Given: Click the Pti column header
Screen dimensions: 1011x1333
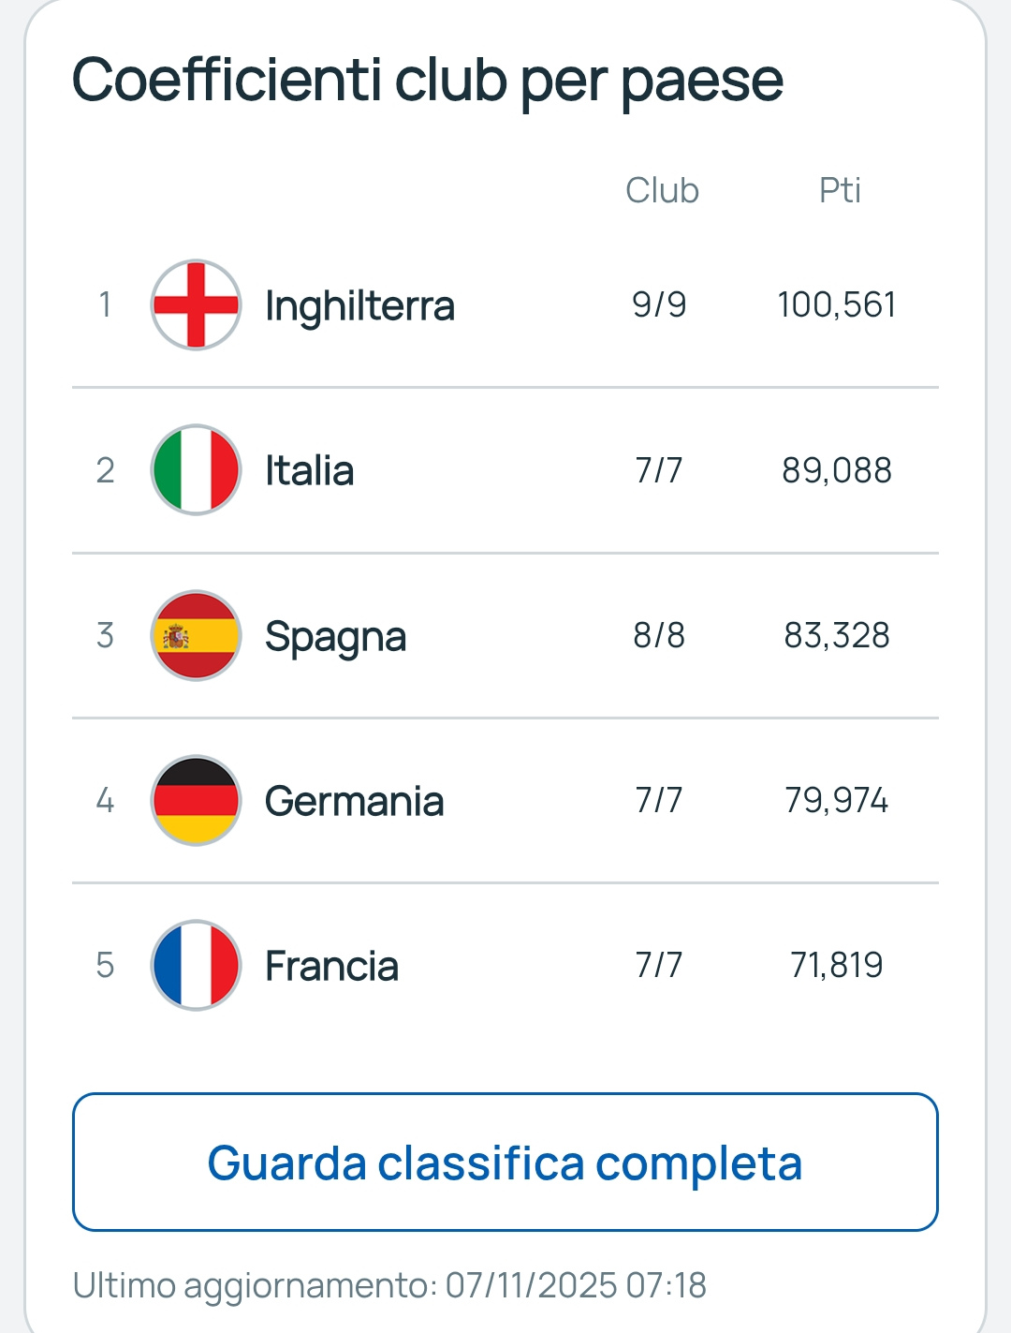Looking at the screenshot, I should (x=839, y=190).
